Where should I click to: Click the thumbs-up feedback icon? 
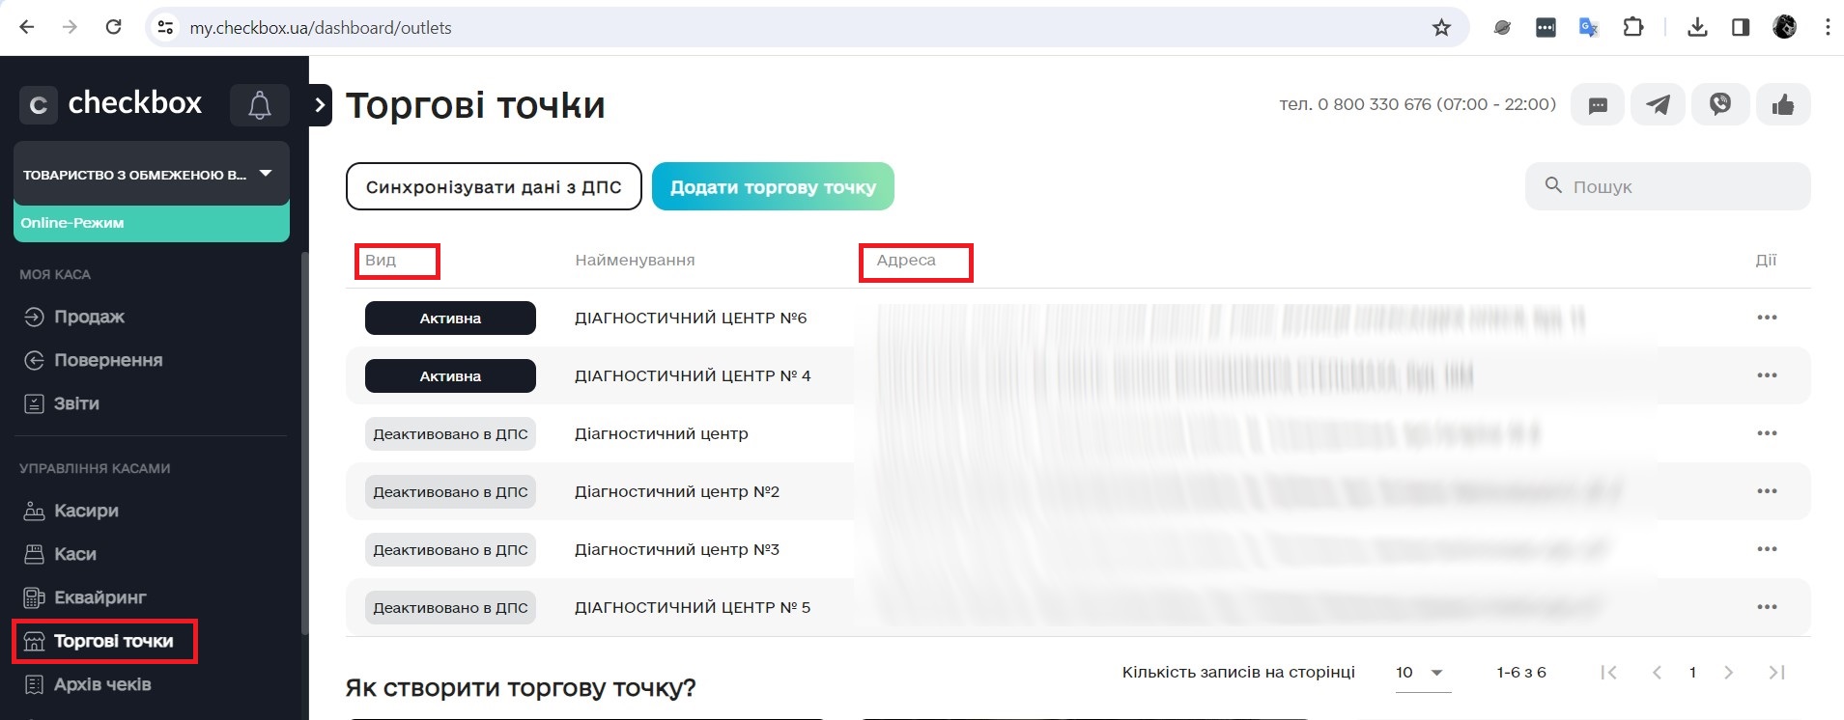[x=1782, y=104]
